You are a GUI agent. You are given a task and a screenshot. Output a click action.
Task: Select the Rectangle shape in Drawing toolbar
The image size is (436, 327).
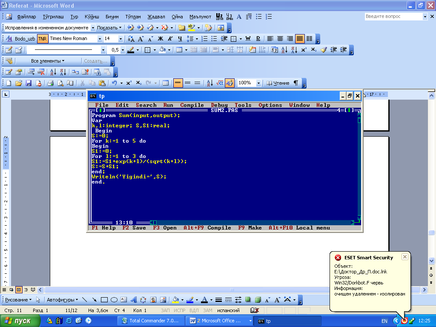104,299
